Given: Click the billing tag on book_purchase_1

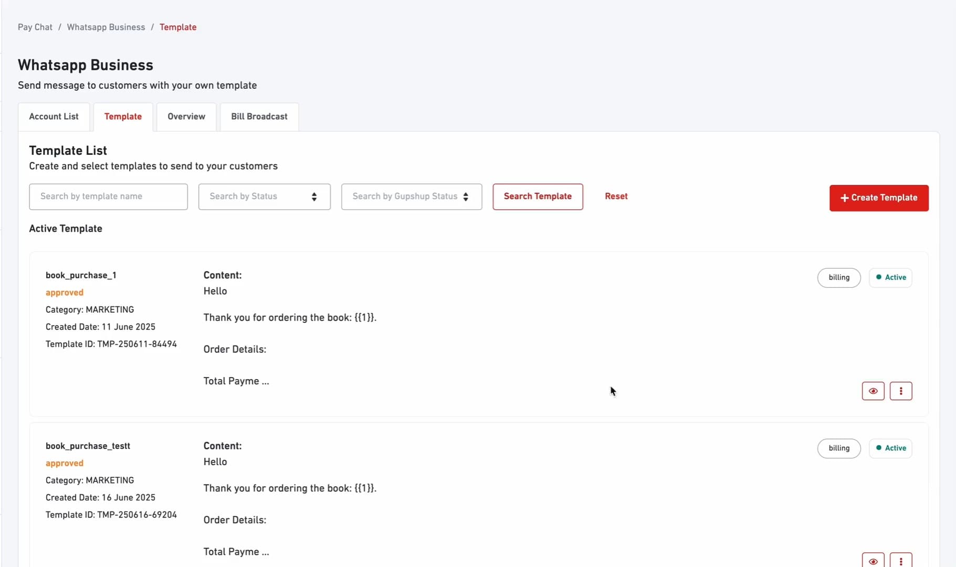Looking at the screenshot, I should pyautogui.click(x=839, y=278).
